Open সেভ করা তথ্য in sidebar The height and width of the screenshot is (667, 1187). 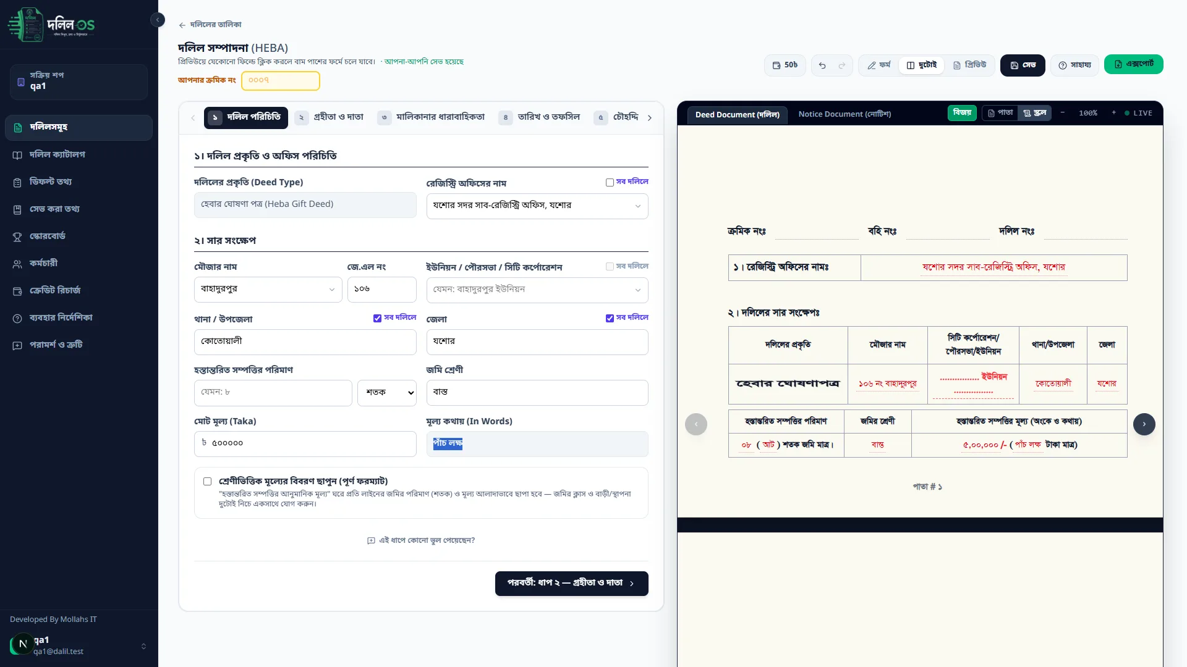pyautogui.click(x=79, y=209)
